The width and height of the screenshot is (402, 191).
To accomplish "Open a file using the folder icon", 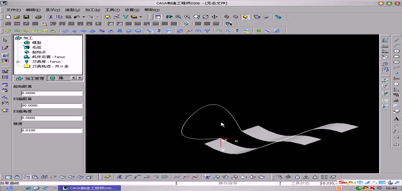I will [x=17, y=17].
